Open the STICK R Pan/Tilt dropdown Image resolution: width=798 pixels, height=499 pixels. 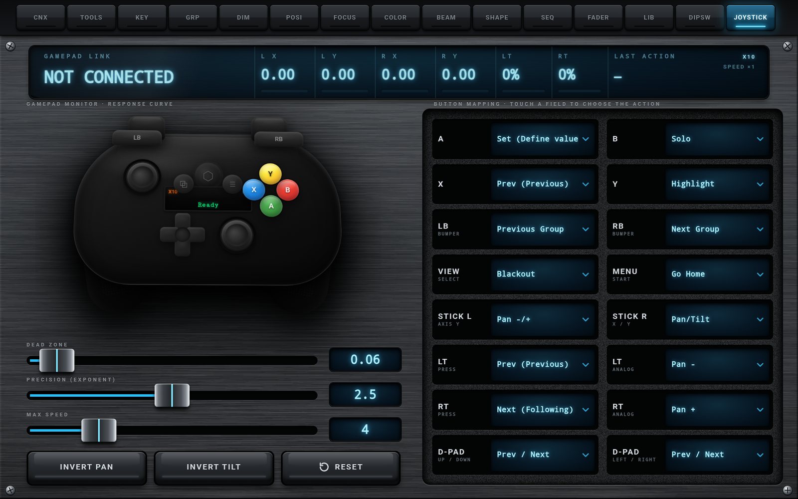tap(718, 319)
